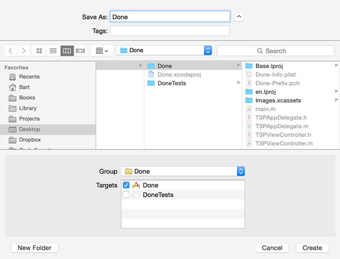This screenshot has height=259, width=340.
Task: Select Recents in the sidebar
Action: [48, 77]
